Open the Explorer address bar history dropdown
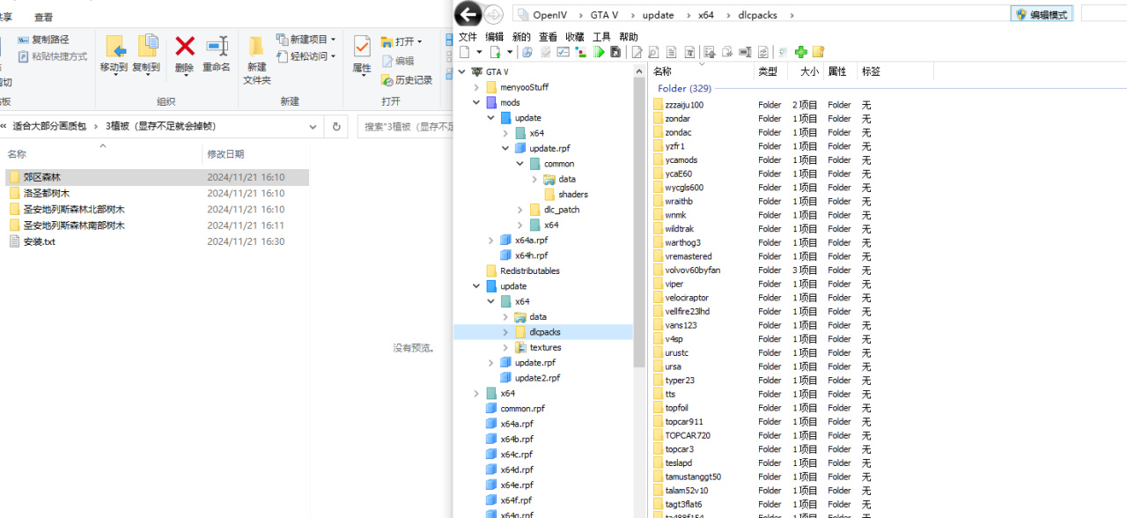This screenshot has height=518, width=1127. coord(313,126)
